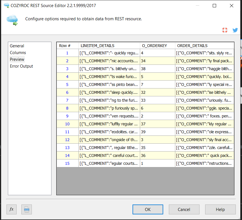Open the fx expression editor button
This screenshot has height=220, width=242.
coord(12,209)
